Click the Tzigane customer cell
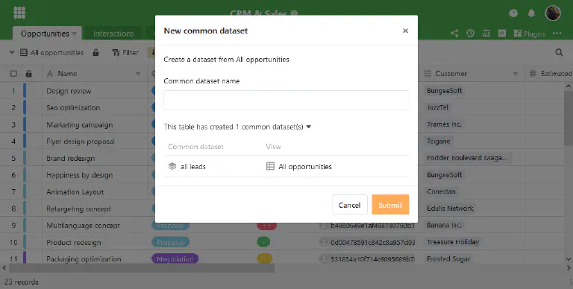Viewport: 573px width, 289px height. coord(438,141)
